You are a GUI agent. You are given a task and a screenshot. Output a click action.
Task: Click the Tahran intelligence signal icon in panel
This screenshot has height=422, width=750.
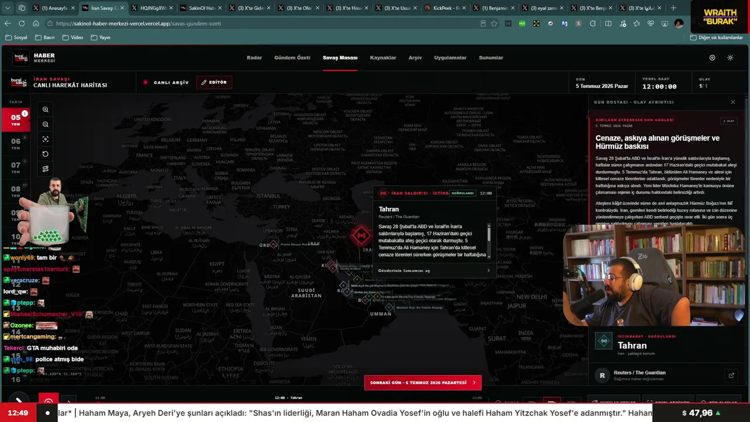click(x=604, y=341)
